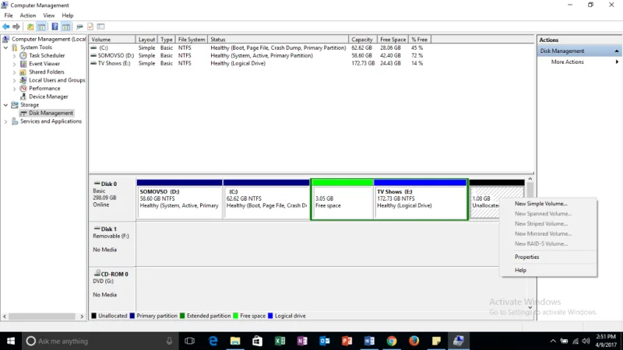
Task: Expand the Event Viewer node
Action: pos(14,64)
